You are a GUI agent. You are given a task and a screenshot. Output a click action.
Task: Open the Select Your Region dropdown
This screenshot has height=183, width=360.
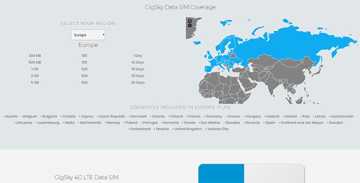88,35
